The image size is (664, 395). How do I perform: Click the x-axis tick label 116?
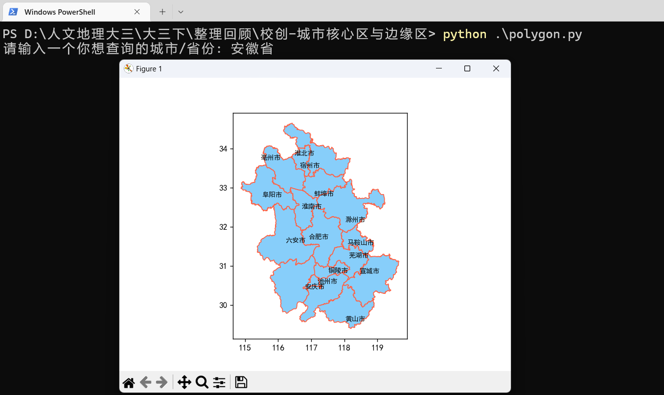(278, 348)
